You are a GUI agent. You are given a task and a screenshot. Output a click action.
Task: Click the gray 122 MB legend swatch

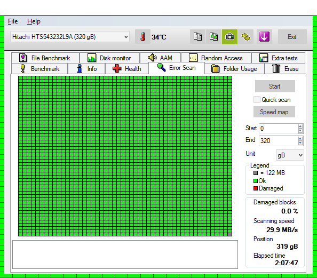256,173
